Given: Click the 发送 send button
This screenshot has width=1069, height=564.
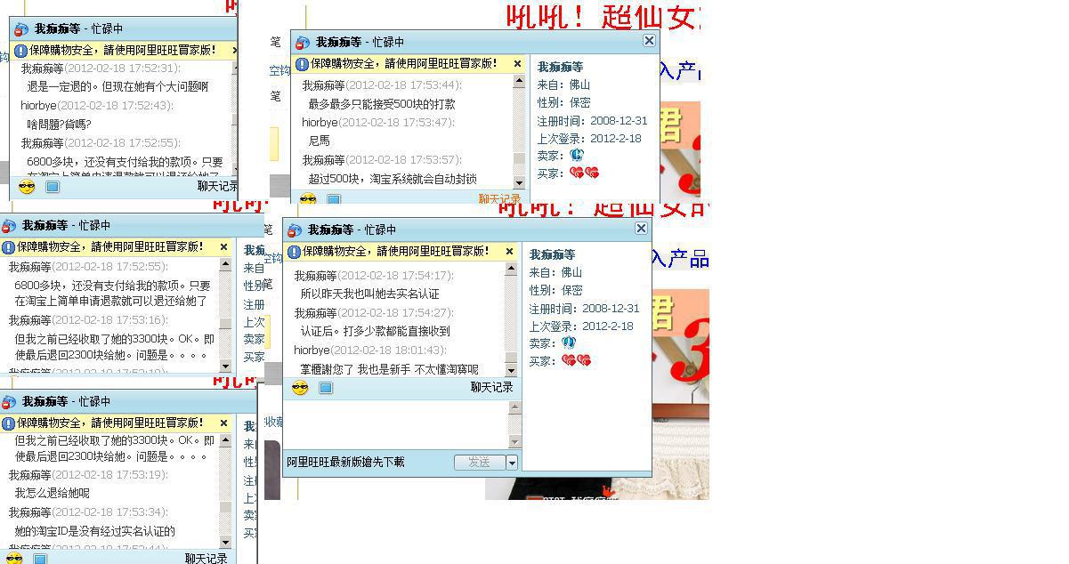Looking at the screenshot, I should tap(480, 463).
